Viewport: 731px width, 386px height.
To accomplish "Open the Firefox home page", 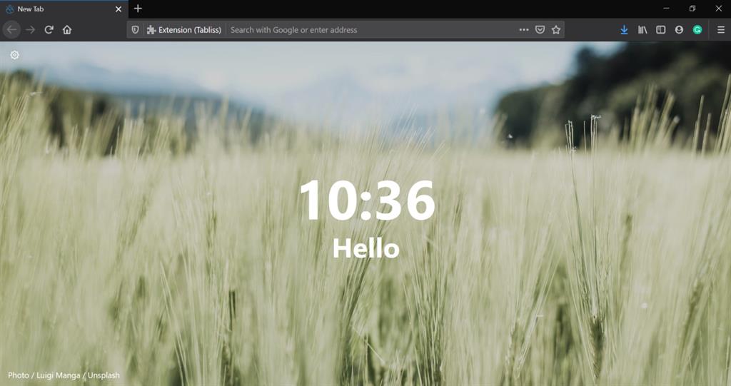I will [x=67, y=30].
